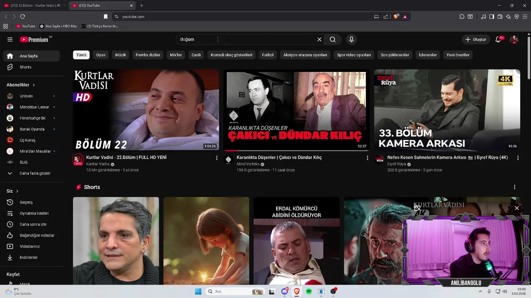Open the Brave Leo AI sparkle icon
Screen dimensions: 531x298
[508, 17]
